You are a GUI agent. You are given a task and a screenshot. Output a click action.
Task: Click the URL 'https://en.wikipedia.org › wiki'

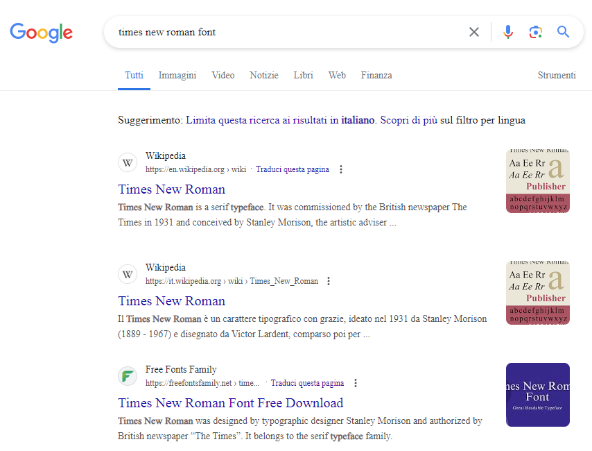pyautogui.click(x=195, y=169)
